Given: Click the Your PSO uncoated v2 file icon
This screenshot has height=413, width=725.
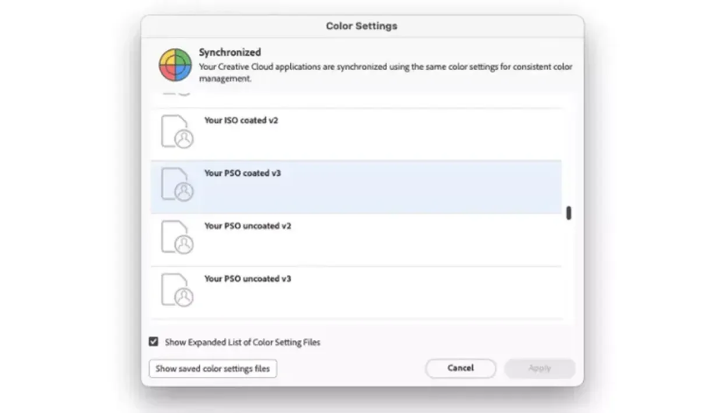Looking at the screenshot, I should (x=176, y=238).
